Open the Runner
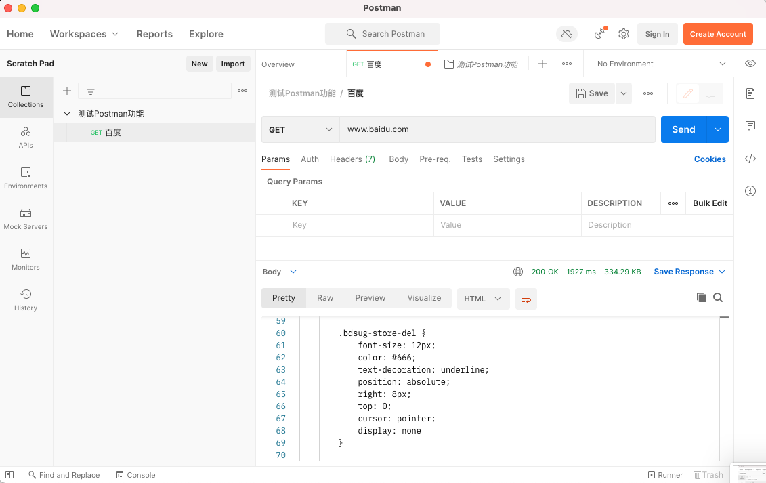 click(665, 475)
